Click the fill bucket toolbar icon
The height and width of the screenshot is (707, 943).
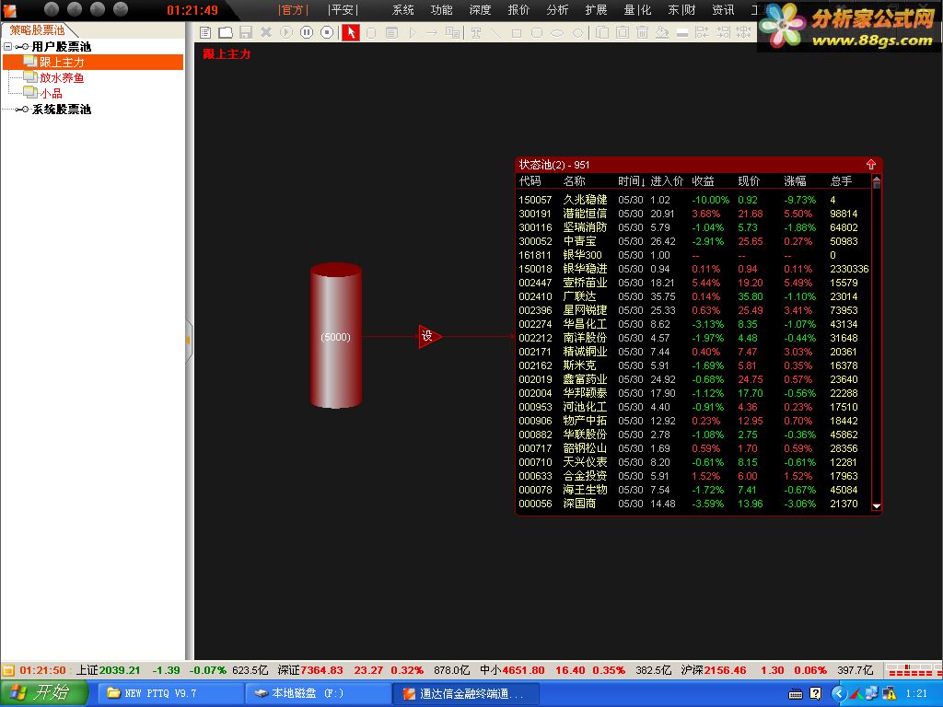[x=662, y=32]
